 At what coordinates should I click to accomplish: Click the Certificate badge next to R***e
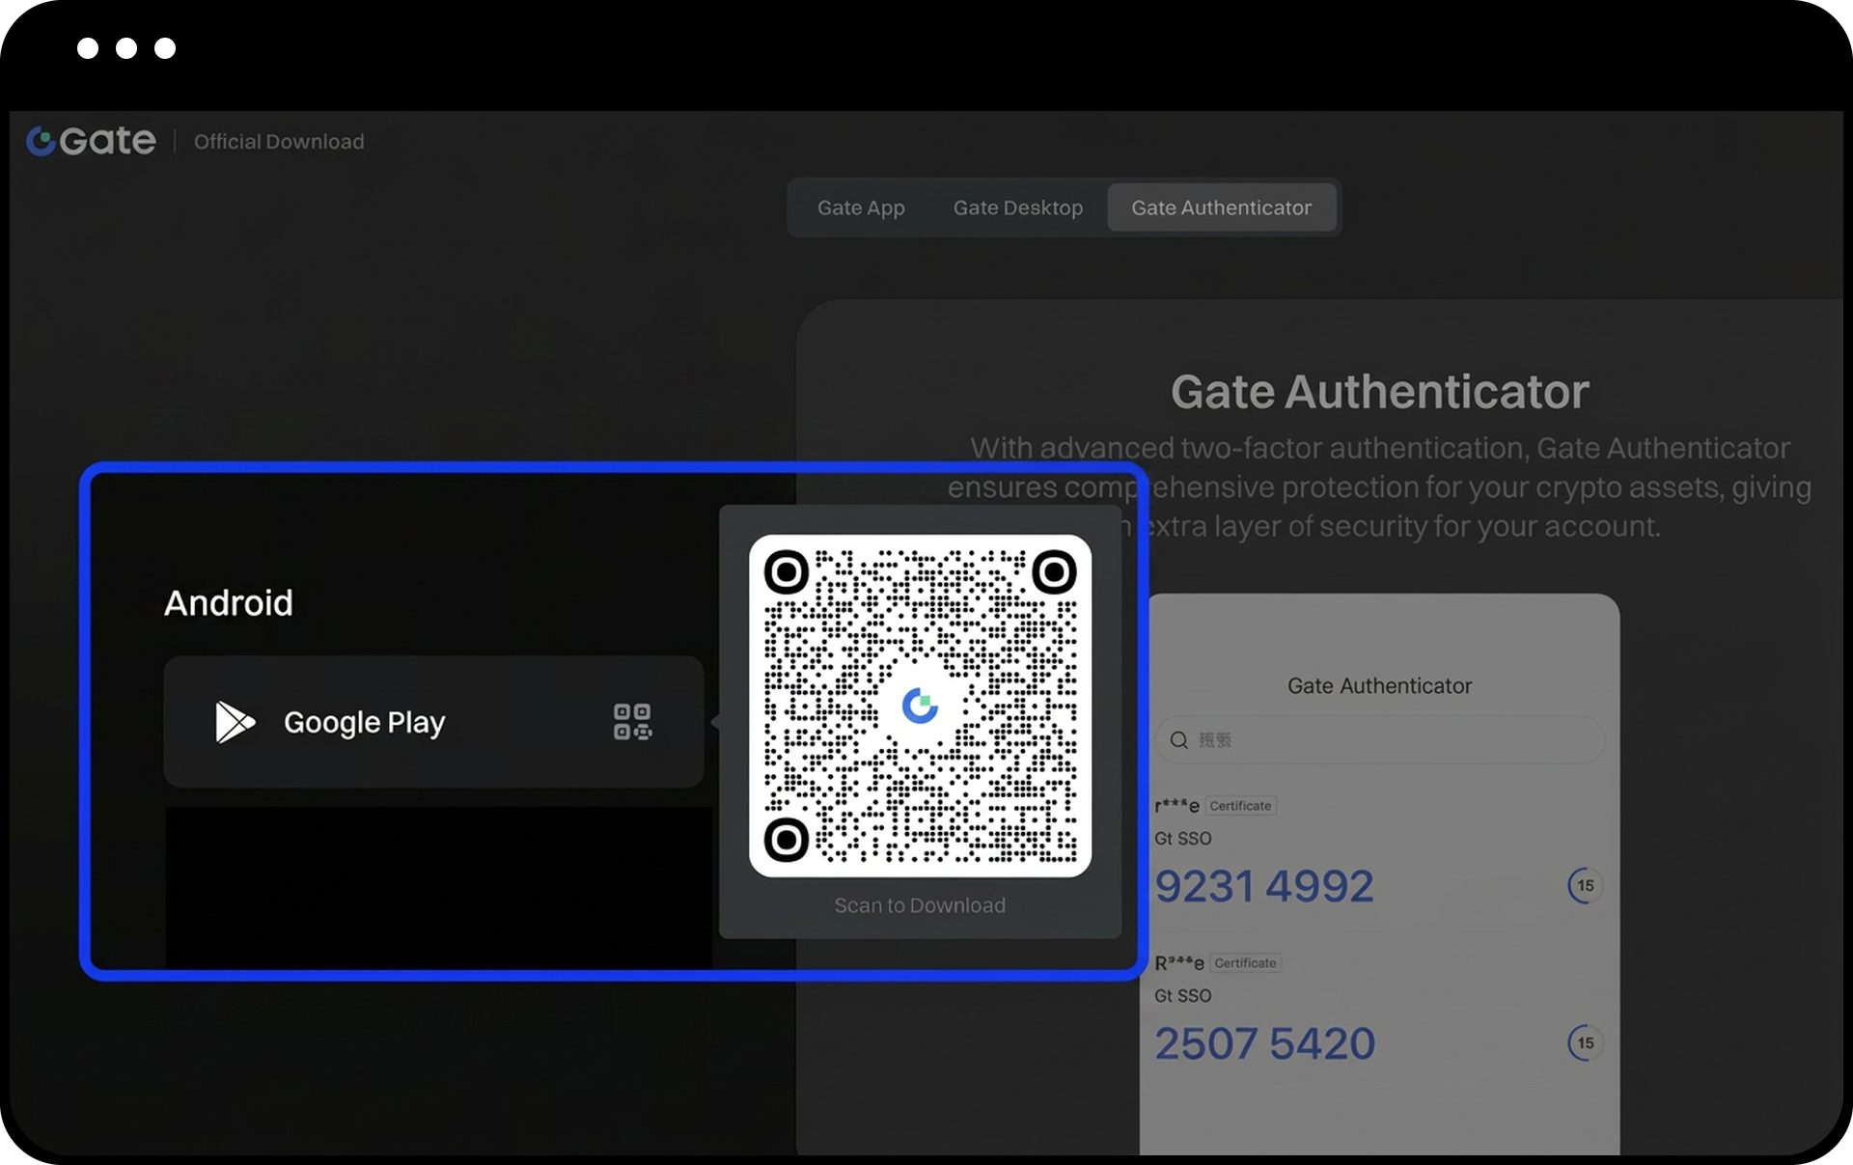1245,963
